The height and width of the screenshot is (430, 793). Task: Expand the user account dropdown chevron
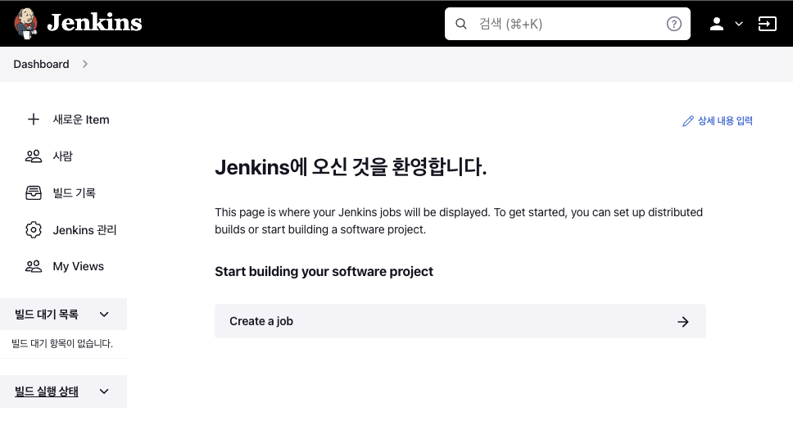tap(739, 24)
